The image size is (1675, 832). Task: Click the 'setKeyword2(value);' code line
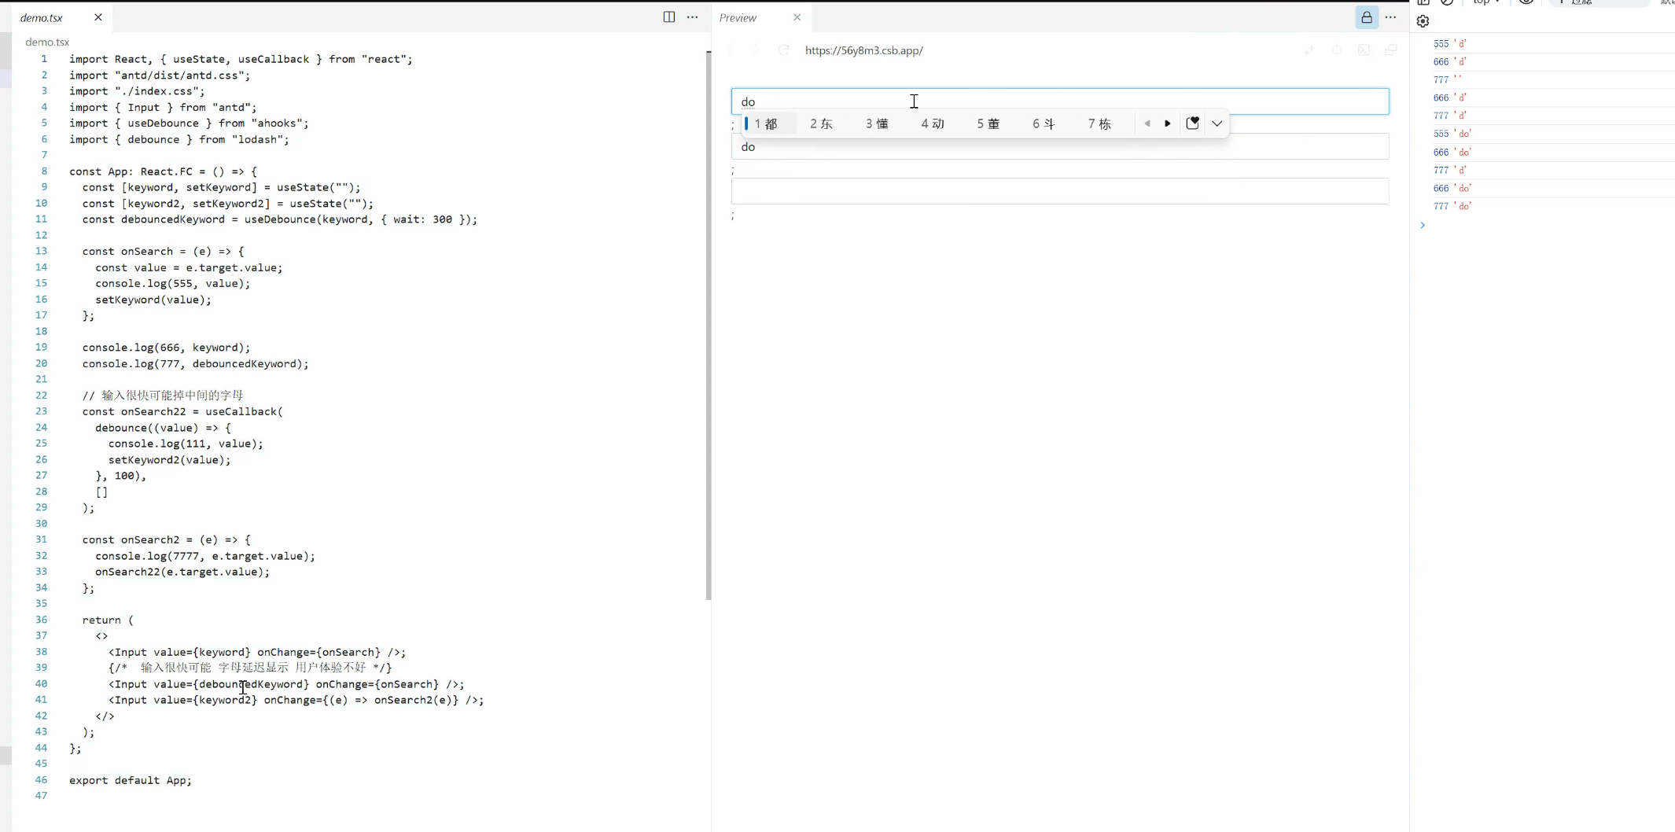(x=170, y=460)
